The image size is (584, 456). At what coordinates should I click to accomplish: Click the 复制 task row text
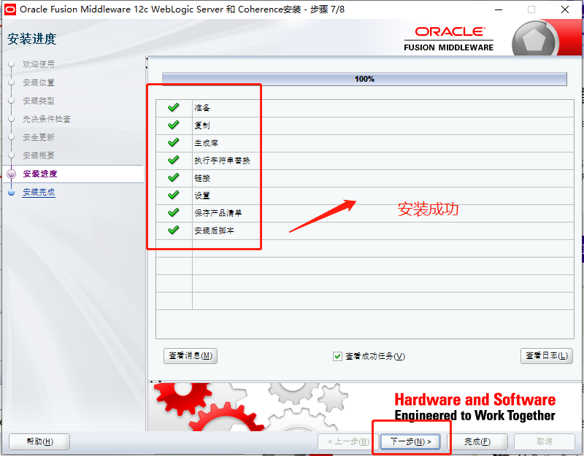(x=202, y=125)
